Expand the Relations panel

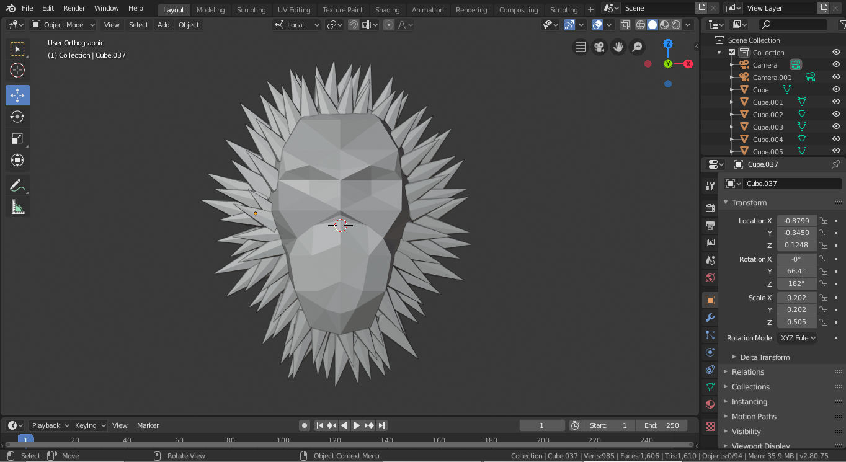click(x=747, y=372)
